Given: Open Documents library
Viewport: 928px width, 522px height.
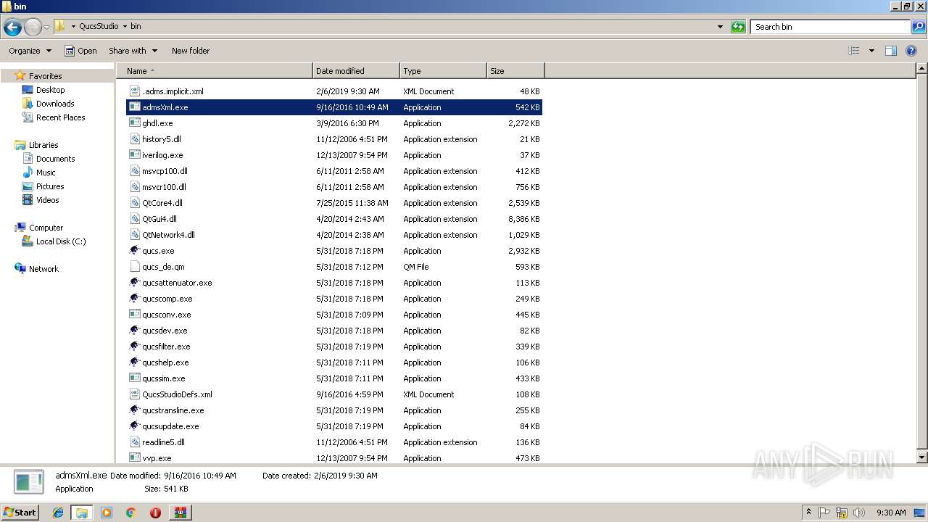Looking at the screenshot, I should [x=55, y=159].
